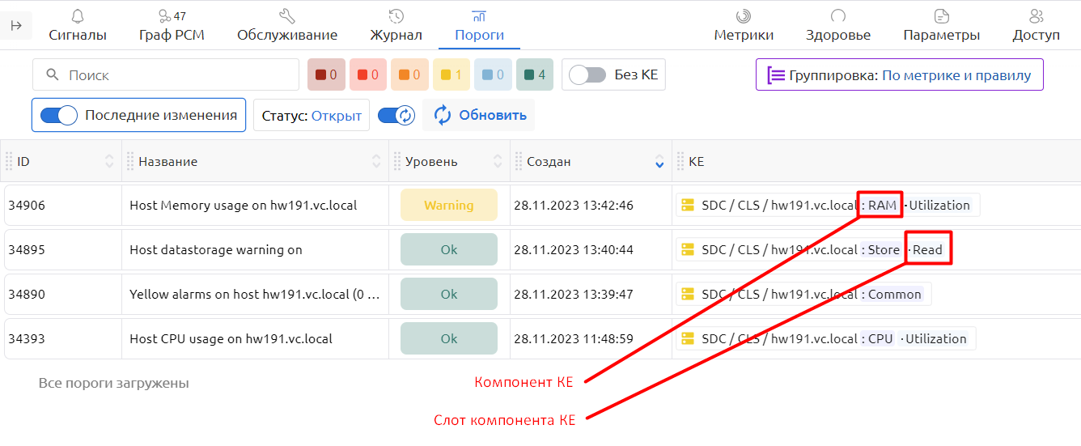Click the grouping list icon

776,75
